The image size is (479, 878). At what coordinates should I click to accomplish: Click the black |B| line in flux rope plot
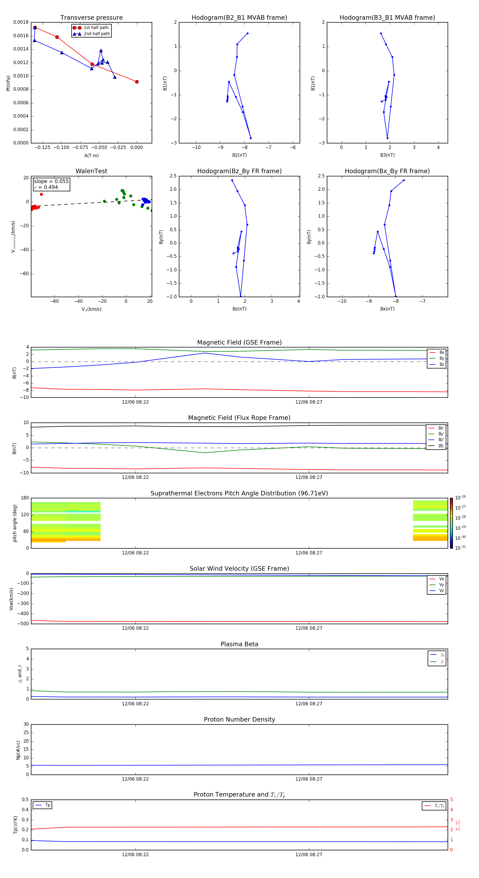click(x=239, y=426)
